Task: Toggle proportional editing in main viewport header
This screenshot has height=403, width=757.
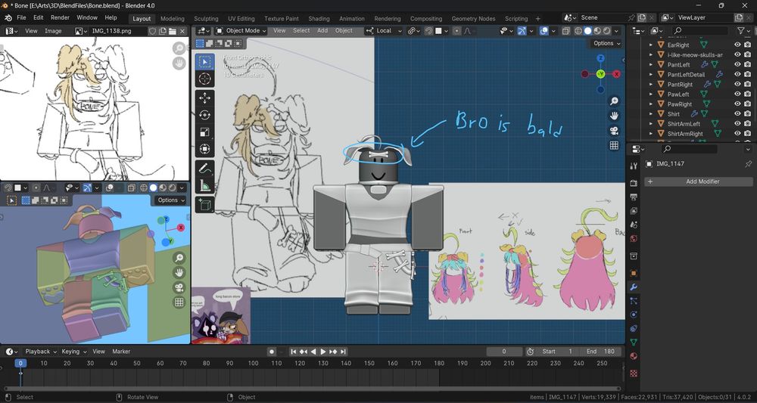Action: (x=456, y=31)
